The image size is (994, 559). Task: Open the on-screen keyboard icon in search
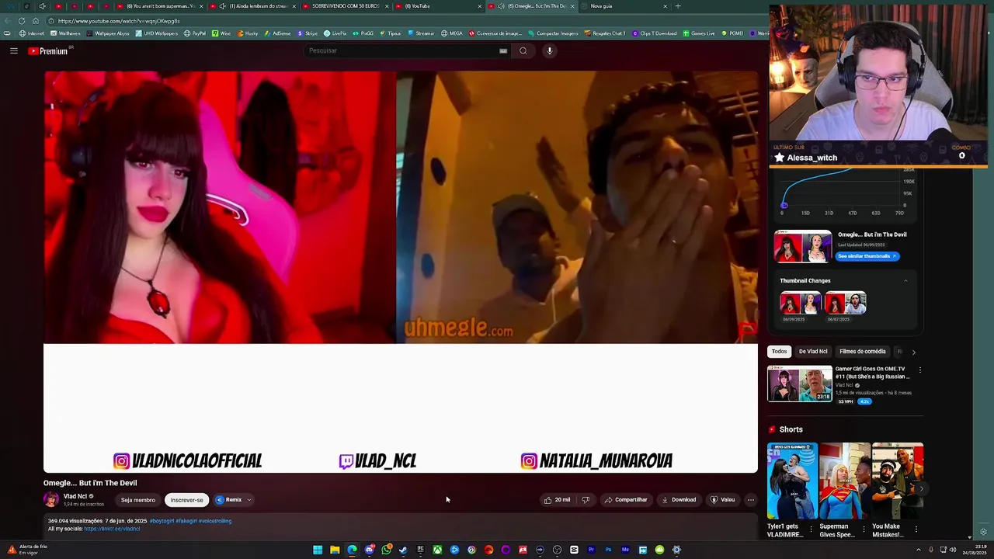(503, 50)
